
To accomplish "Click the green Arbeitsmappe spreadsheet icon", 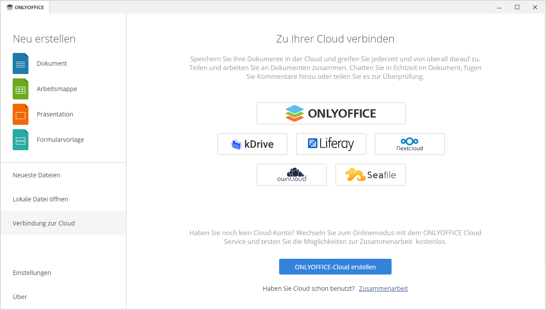I will click(21, 89).
